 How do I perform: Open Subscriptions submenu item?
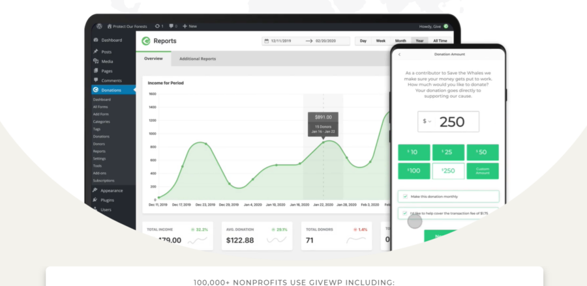[x=104, y=180]
